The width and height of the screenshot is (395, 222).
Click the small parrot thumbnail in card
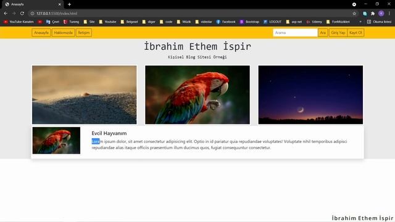[56, 141]
